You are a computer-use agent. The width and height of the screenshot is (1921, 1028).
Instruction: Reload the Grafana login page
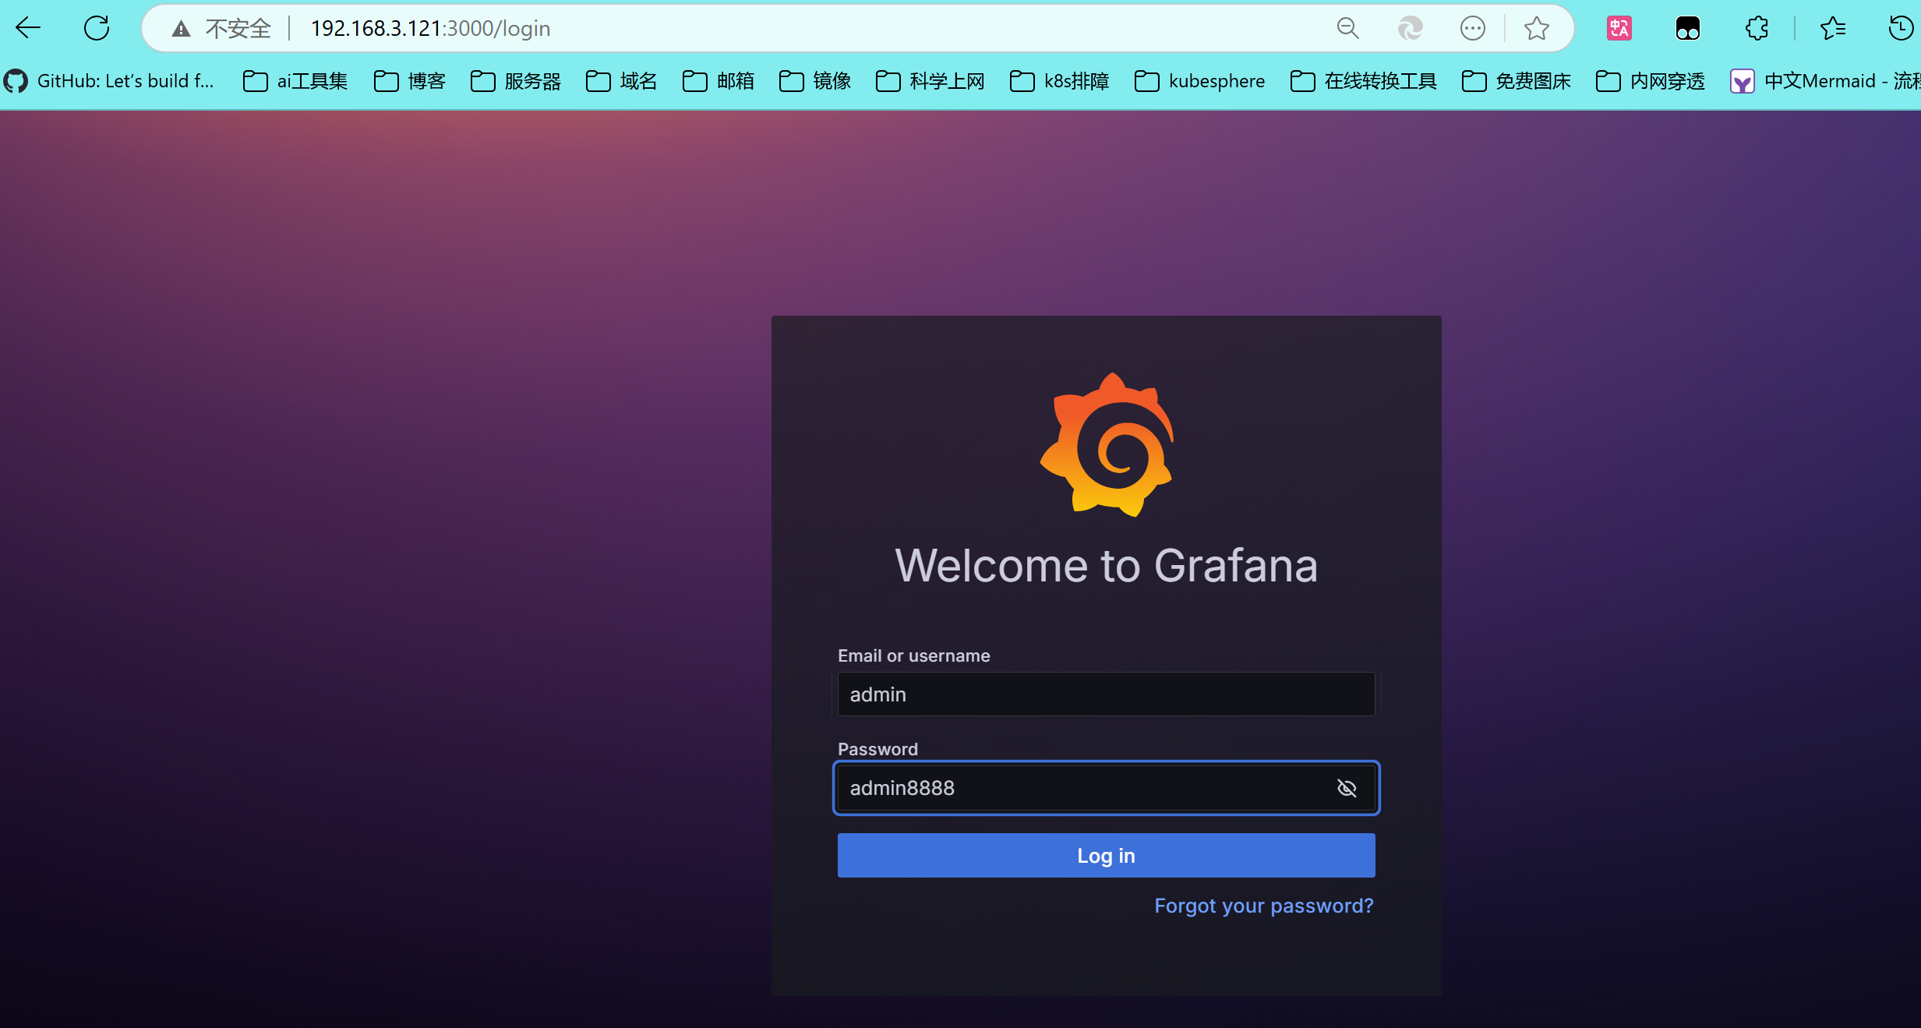97,29
